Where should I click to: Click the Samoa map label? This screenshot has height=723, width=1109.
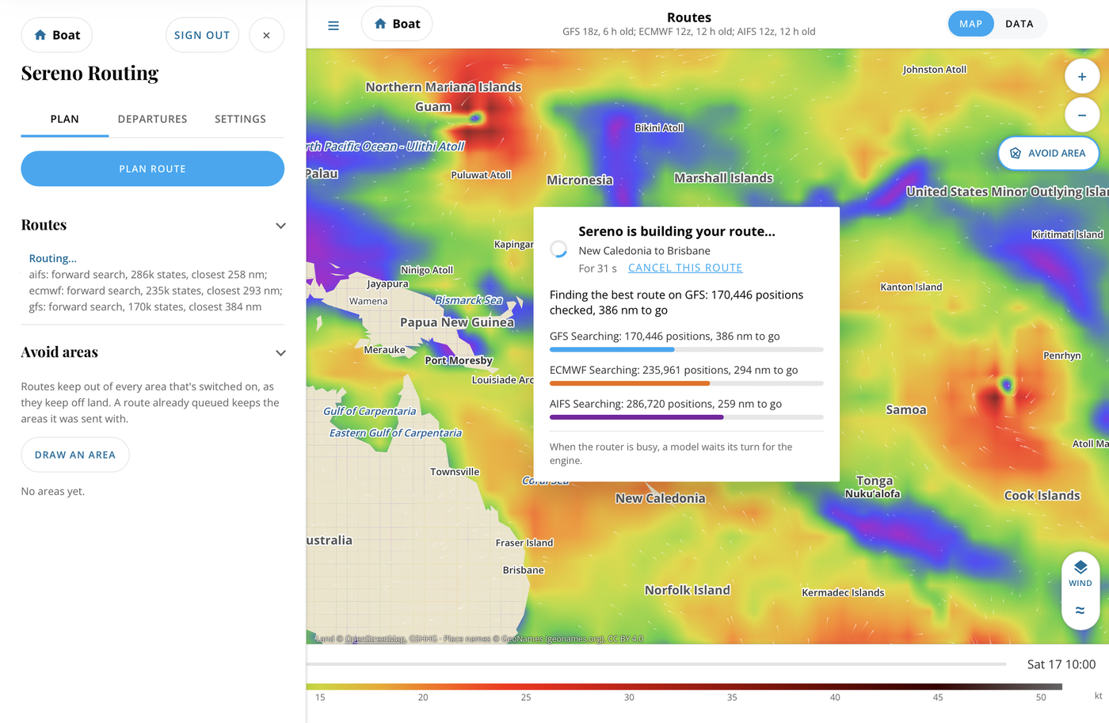(905, 409)
